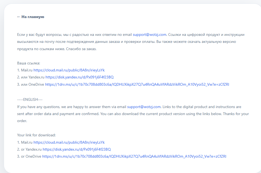Open Yandex disk link after 'или Yandex.ru'
Image resolution: width=261 pixels, height=173 pixels.
pyautogui.click(x=80, y=77)
